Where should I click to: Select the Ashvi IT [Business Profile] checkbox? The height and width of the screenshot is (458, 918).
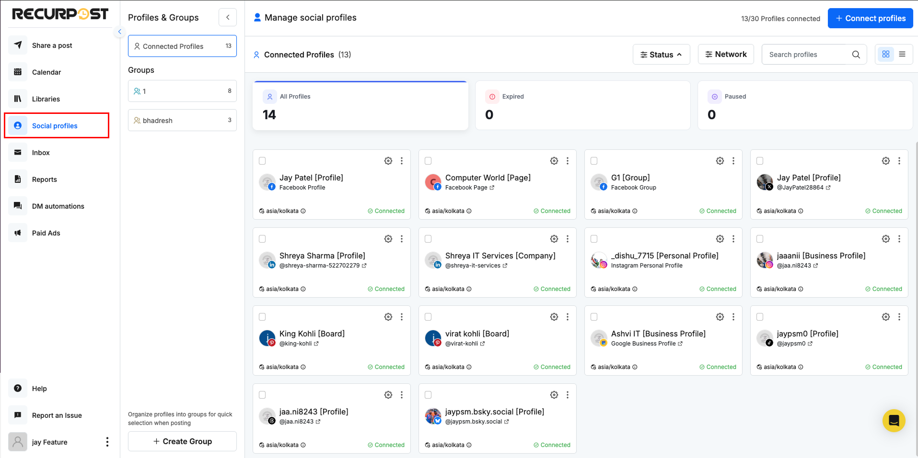pyautogui.click(x=594, y=317)
